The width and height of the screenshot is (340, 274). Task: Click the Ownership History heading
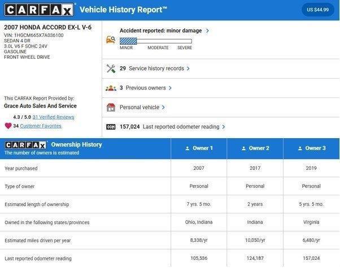click(77, 144)
